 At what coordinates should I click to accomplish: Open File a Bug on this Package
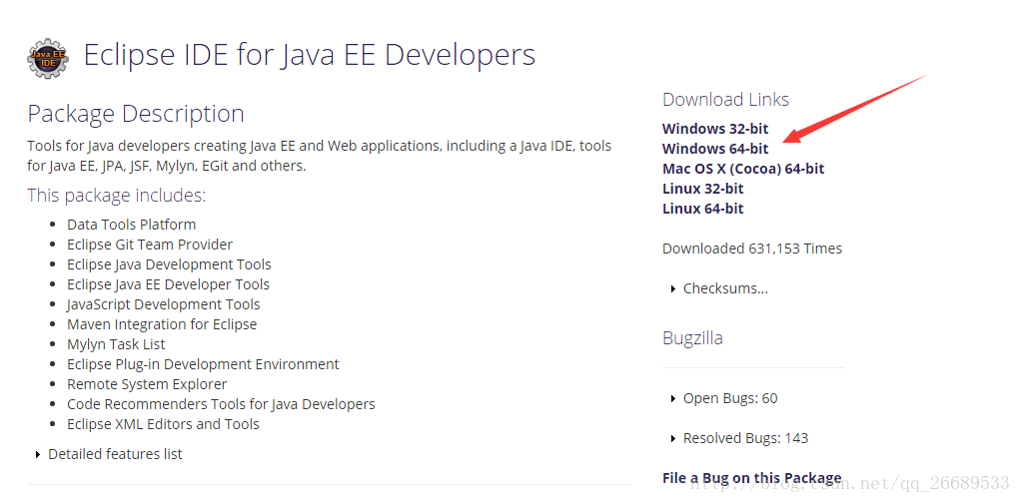pos(751,478)
